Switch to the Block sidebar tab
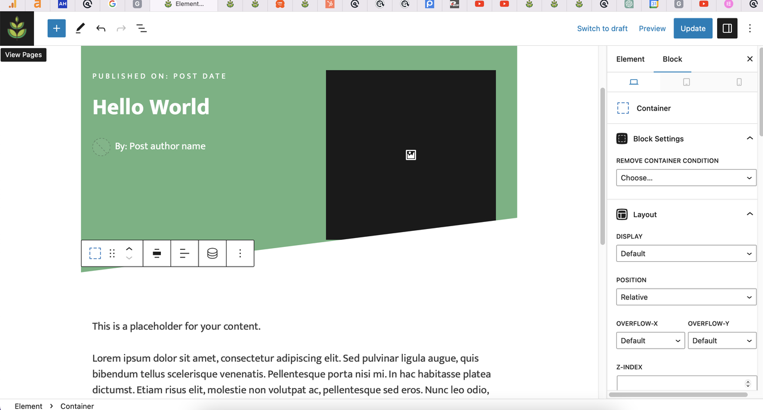The image size is (763, 410). [672, 59]
